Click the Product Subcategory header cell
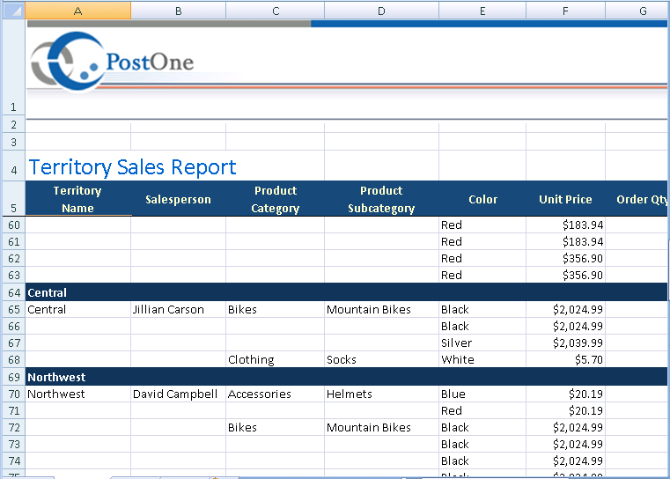 pos(381,199)
